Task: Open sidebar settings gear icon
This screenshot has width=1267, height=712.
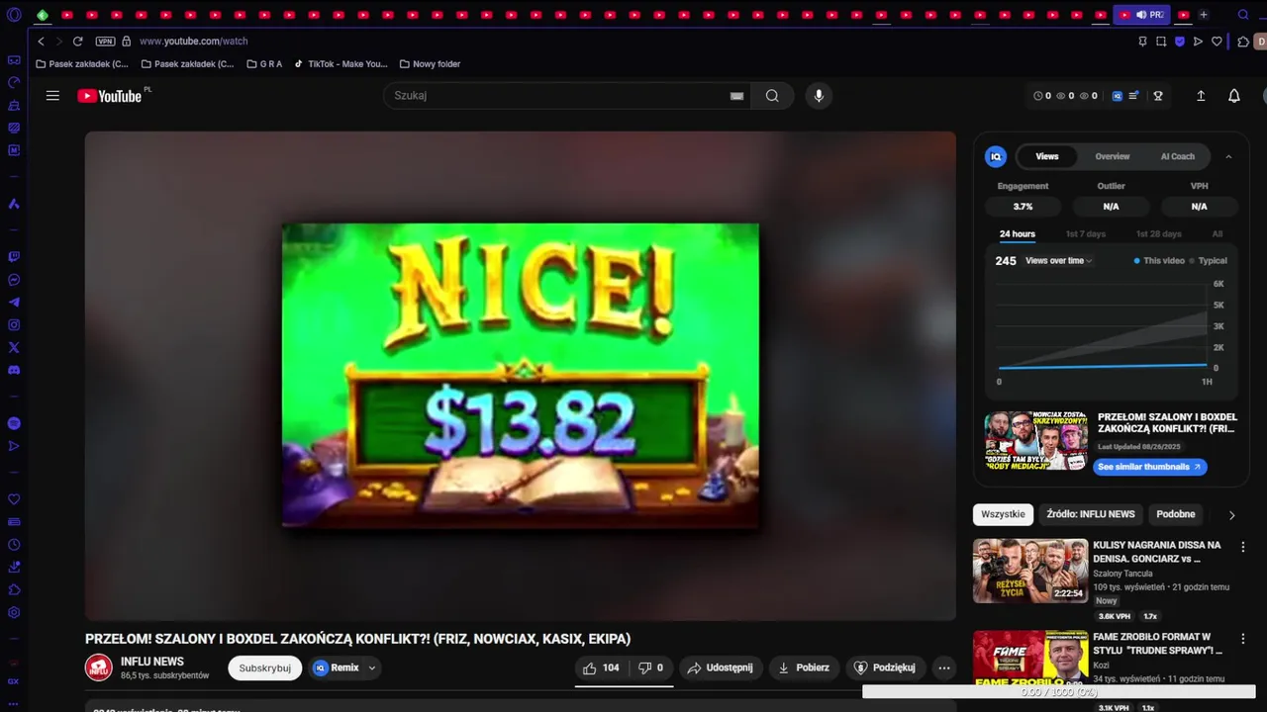Action: click(14, 612)
